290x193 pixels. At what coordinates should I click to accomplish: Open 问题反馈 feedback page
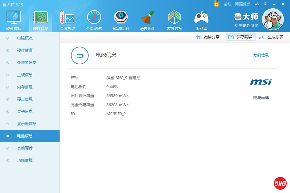tap(244, 4)
